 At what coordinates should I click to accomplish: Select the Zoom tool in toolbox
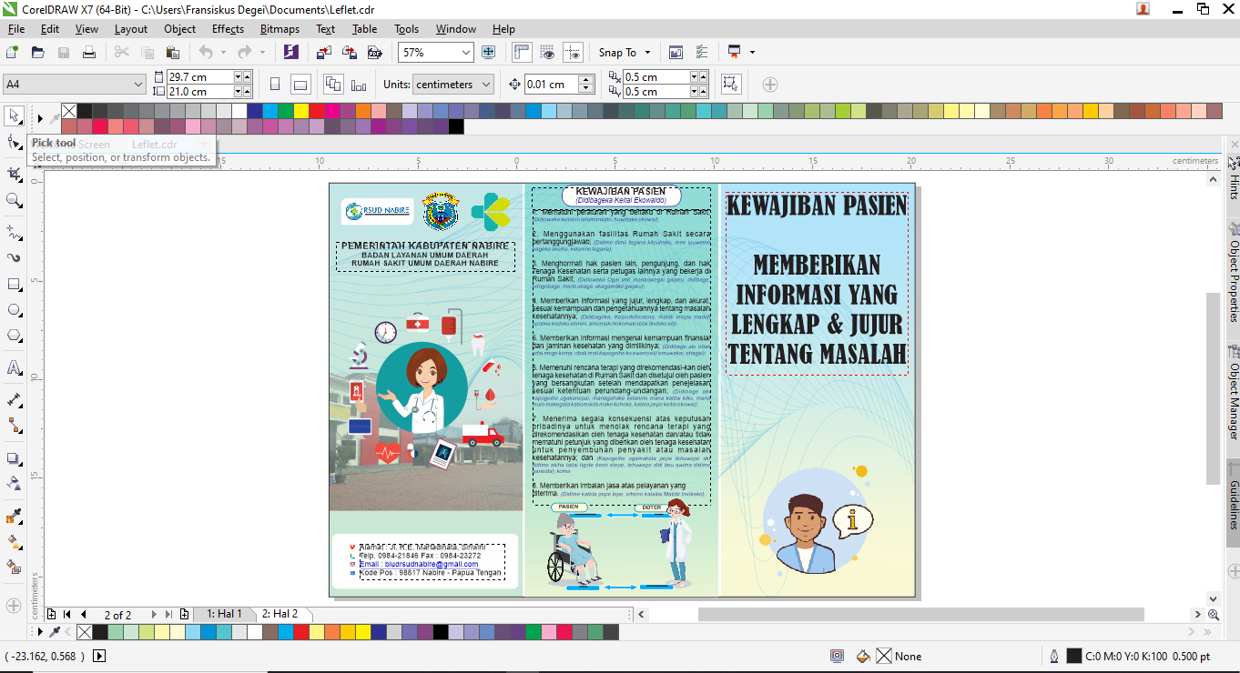pos(14,200)
